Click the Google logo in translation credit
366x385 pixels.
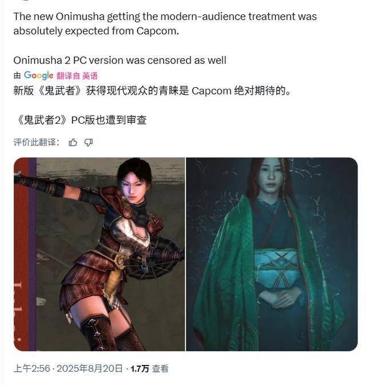click(x=38, y=76)
